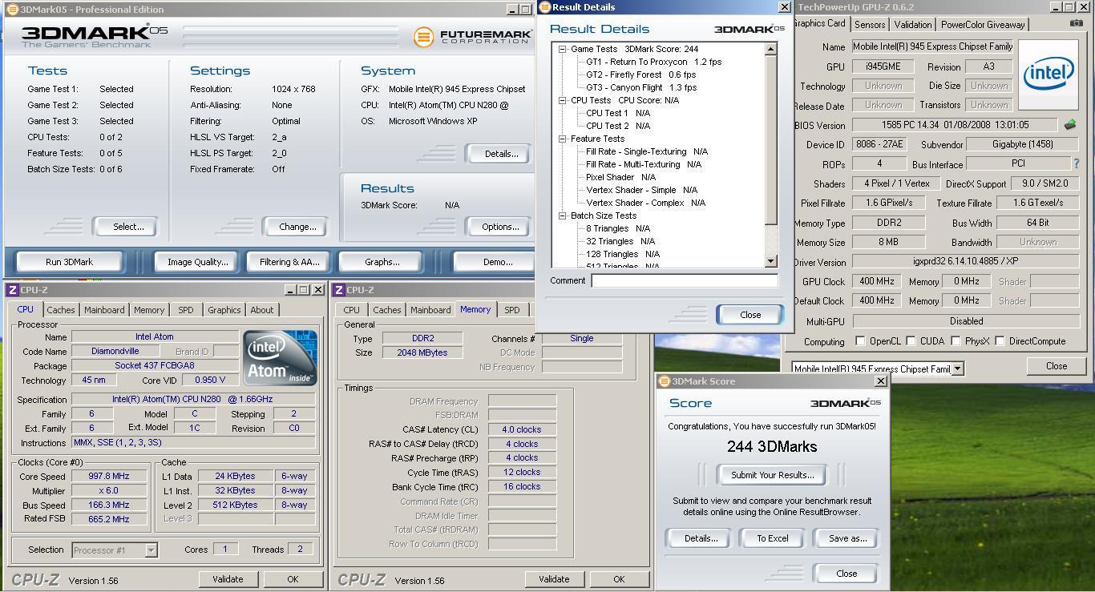Select GT3 - Canyon Flight result row
Screen dimensions: 1095x592
(640, 87)
